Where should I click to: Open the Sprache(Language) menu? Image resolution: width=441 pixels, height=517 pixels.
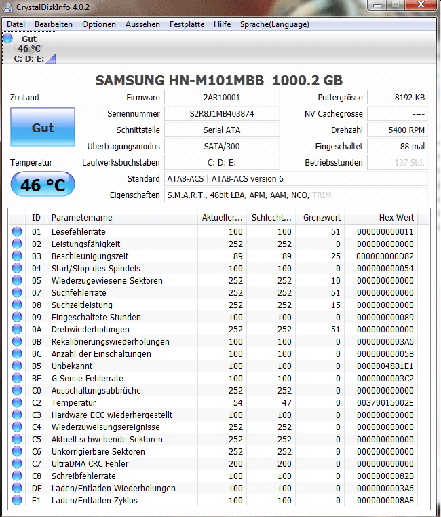coord(274,24)
